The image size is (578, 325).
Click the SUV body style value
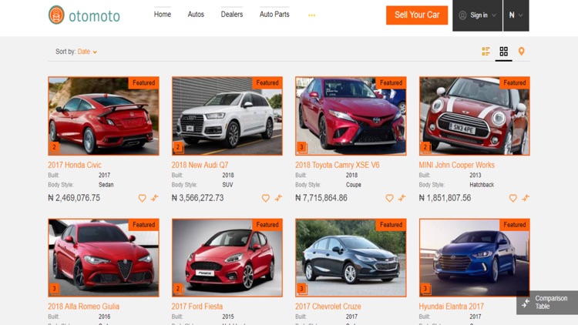point(227,185)
